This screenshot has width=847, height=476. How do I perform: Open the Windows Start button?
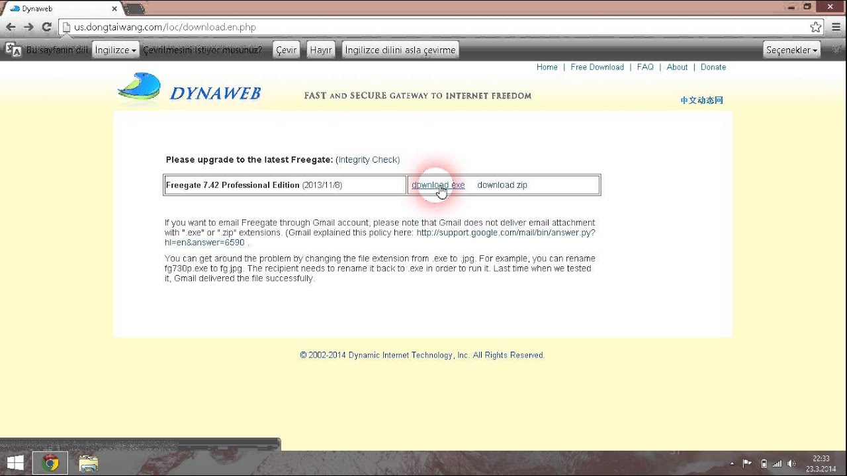(x=15, y=463)
